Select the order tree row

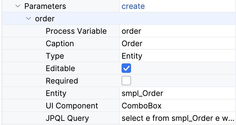pos(45,19)
